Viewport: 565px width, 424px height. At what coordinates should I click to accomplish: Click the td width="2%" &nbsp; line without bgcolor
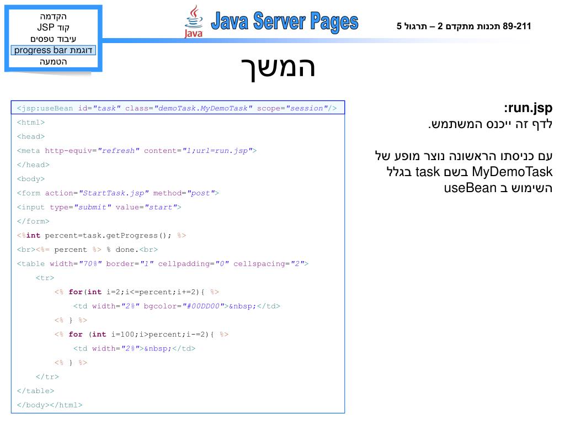[134, 348]
